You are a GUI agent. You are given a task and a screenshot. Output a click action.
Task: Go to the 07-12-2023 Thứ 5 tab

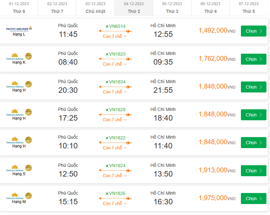249,8
